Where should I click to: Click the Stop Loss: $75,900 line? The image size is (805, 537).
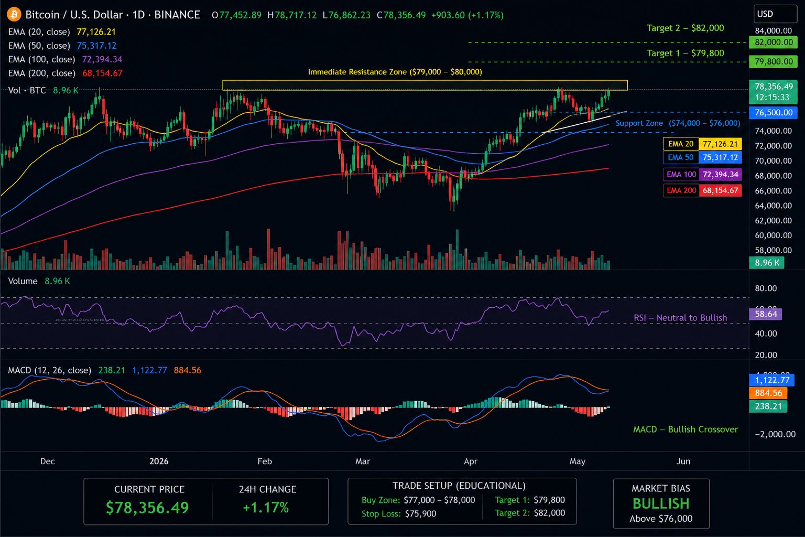[x=399, y=514]
